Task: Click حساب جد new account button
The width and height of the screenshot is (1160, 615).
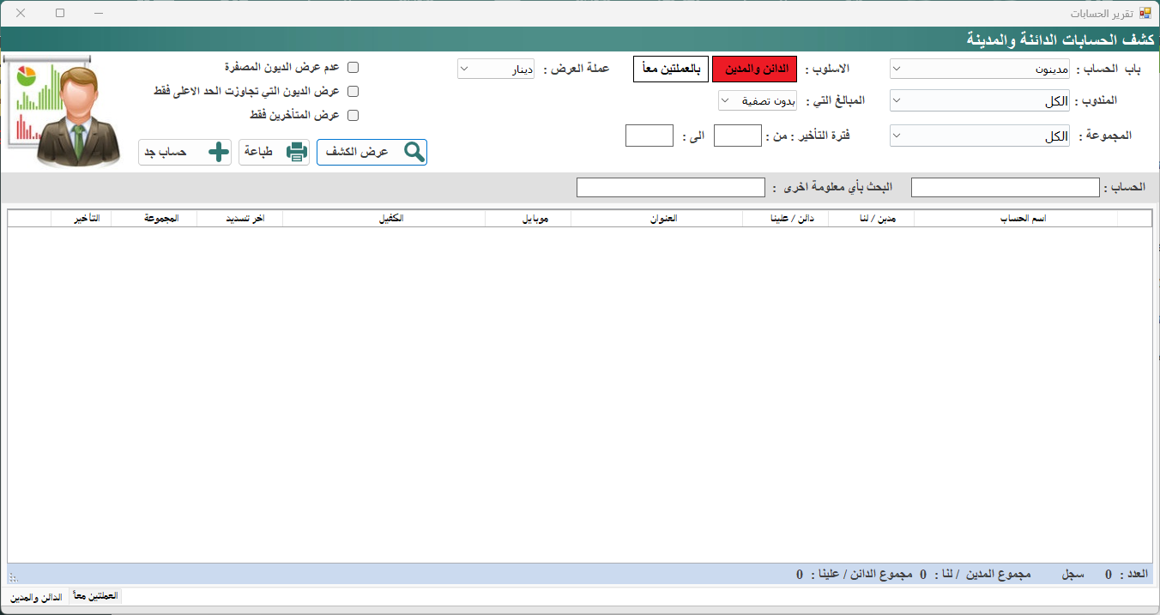Action: click(184, 152)
